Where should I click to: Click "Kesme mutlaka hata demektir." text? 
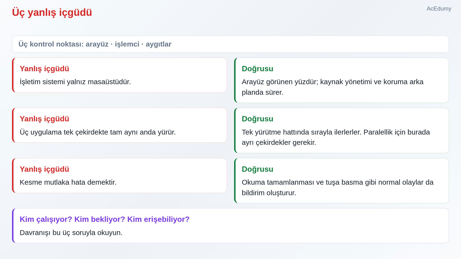(68, 182)
